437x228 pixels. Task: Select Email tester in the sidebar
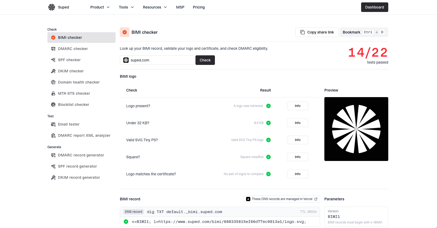point(81,124)
